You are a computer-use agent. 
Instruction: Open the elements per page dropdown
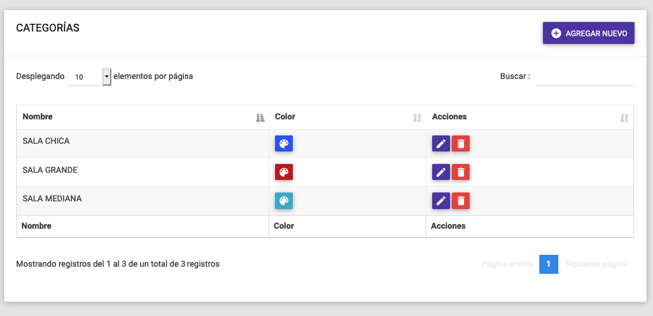[89, 77]
